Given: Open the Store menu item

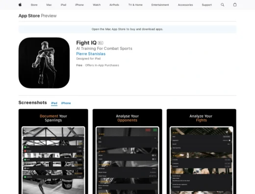Looking at the screenshot, I should (x=34, y=5).
